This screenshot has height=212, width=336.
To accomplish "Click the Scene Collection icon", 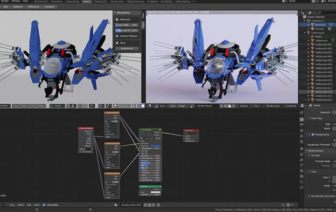I will (x=305, y=17).
